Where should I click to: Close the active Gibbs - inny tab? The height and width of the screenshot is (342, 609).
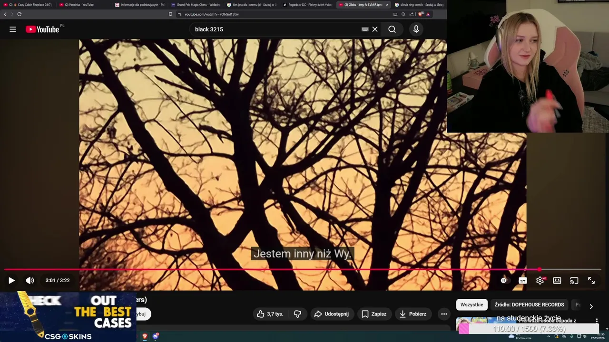(387, 5)
